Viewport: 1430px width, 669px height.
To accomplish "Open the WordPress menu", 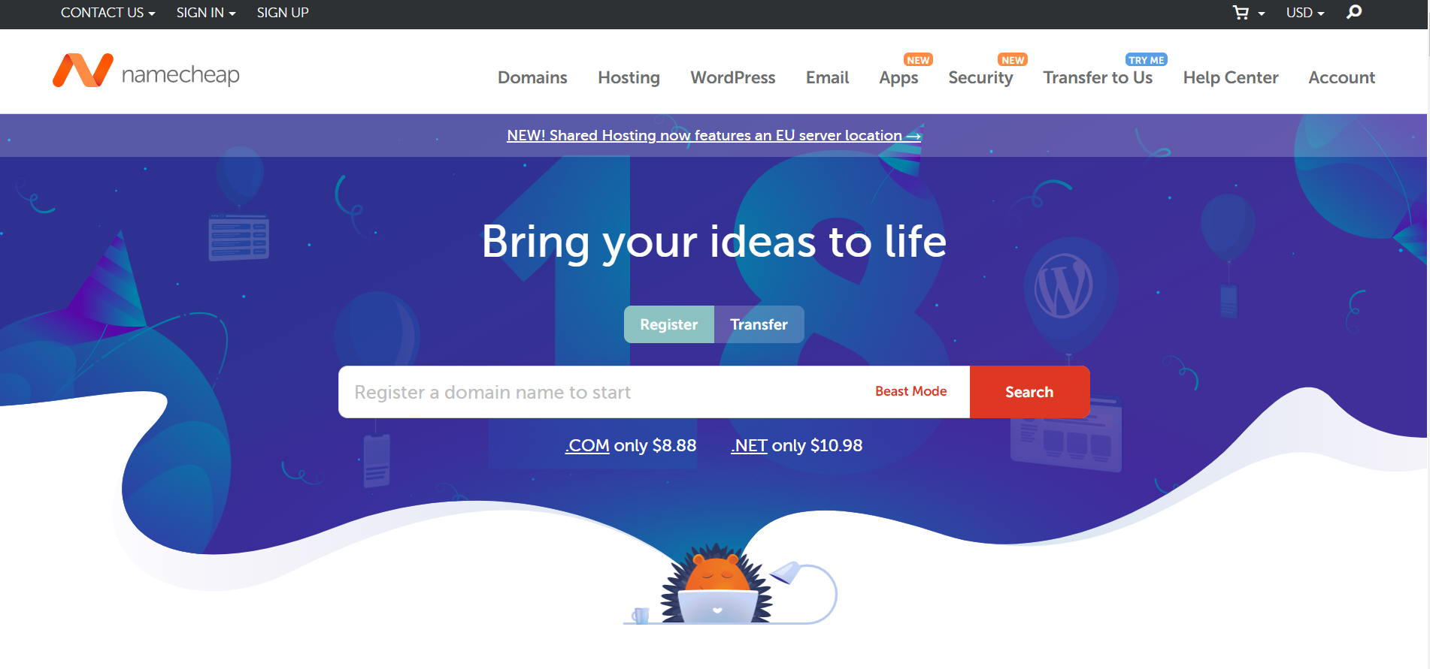I will pos(732,77).
